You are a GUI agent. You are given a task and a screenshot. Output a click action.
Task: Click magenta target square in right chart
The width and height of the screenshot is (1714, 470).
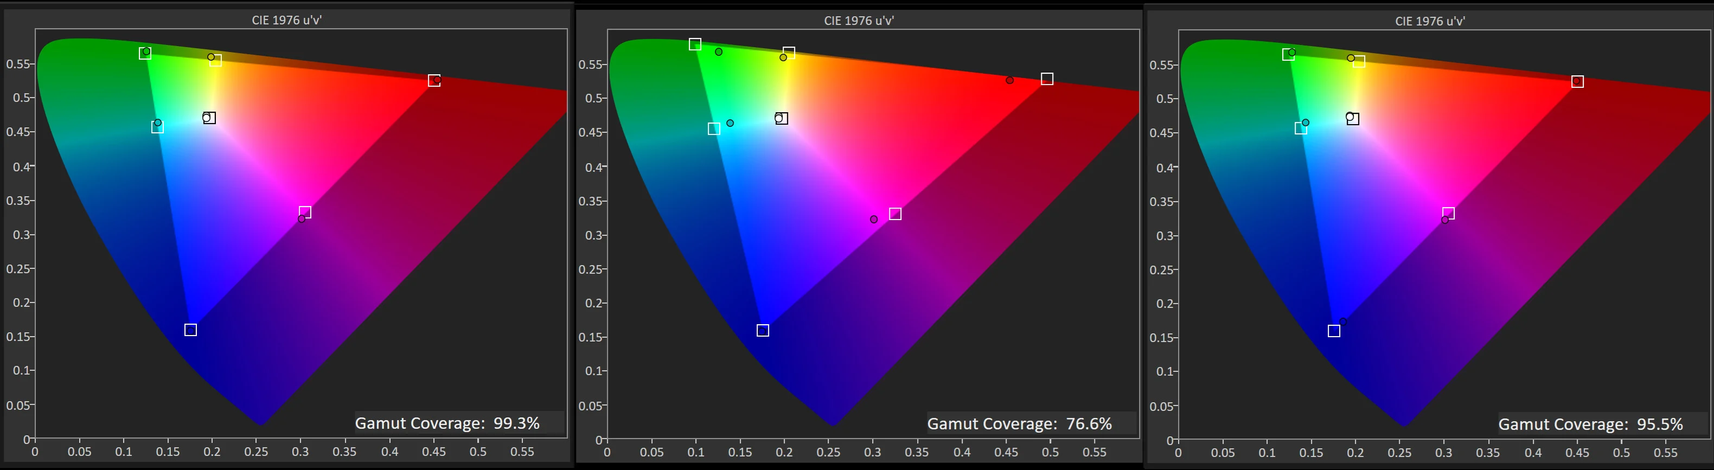[x=1448, y=214]
